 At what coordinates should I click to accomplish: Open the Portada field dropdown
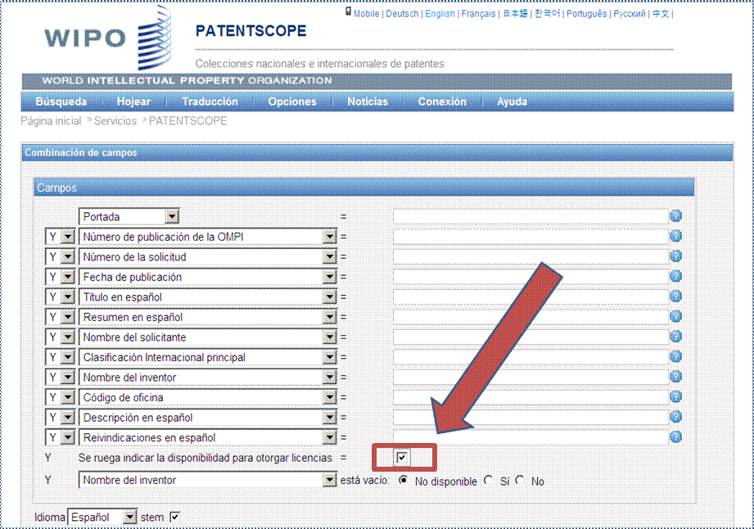pyautogui.click(x=171, y=217)
